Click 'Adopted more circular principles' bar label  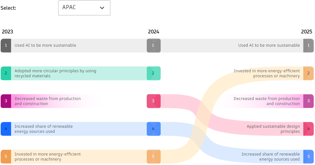[x=55, y=73]
